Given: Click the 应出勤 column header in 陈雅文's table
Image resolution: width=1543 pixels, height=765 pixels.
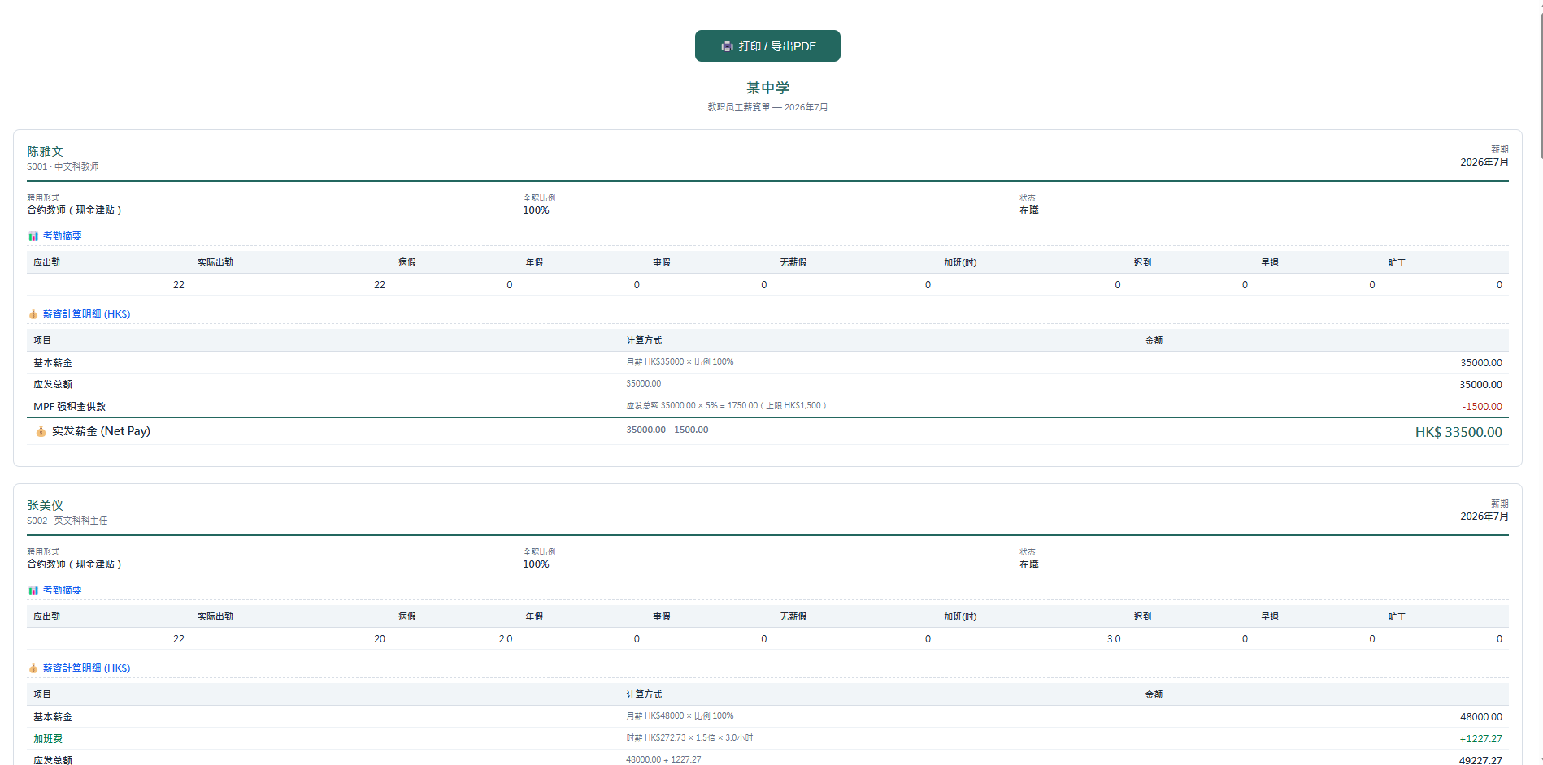Looking at the screenshot, I should [x=47, y=262].
